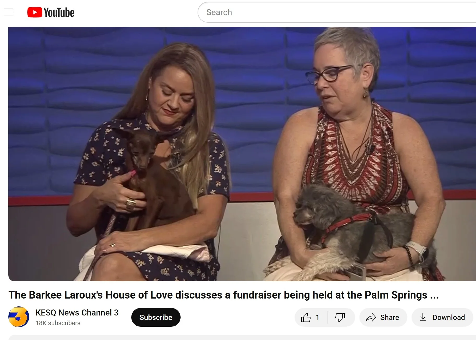Open the hamburger guide menu
This screenshot has width=476, height=340.
pos(9,12)
